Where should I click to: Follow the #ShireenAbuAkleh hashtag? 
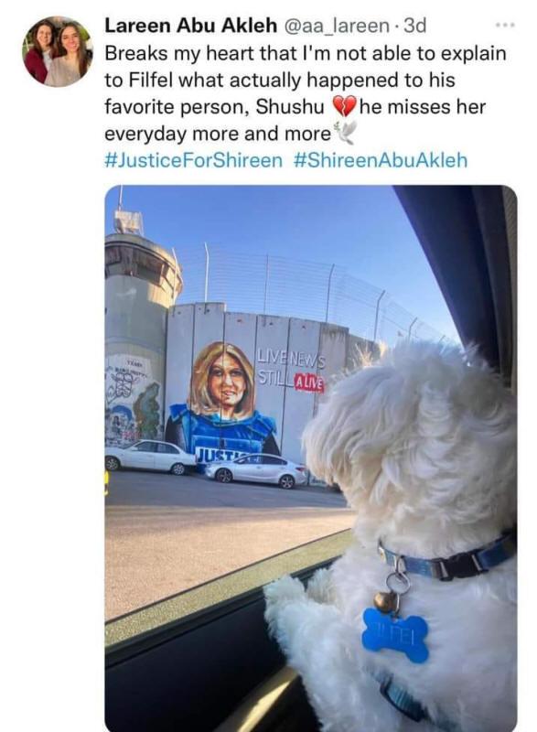point(381,160)
